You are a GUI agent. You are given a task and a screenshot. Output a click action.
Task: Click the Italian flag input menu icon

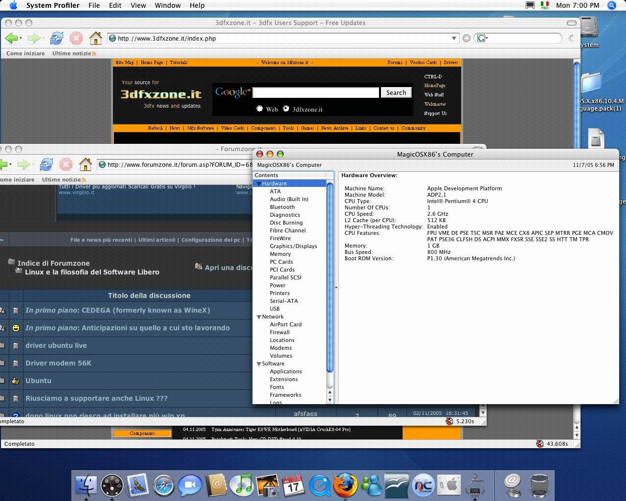tap(544, 5)
